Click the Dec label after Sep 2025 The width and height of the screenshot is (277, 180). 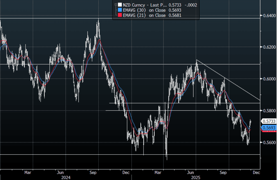(x=256, y=172)
